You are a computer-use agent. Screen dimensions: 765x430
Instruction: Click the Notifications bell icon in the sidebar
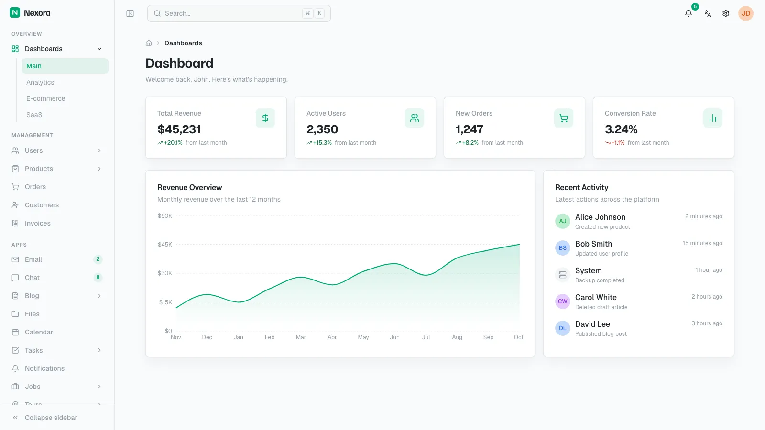click(x=15, y=368)
